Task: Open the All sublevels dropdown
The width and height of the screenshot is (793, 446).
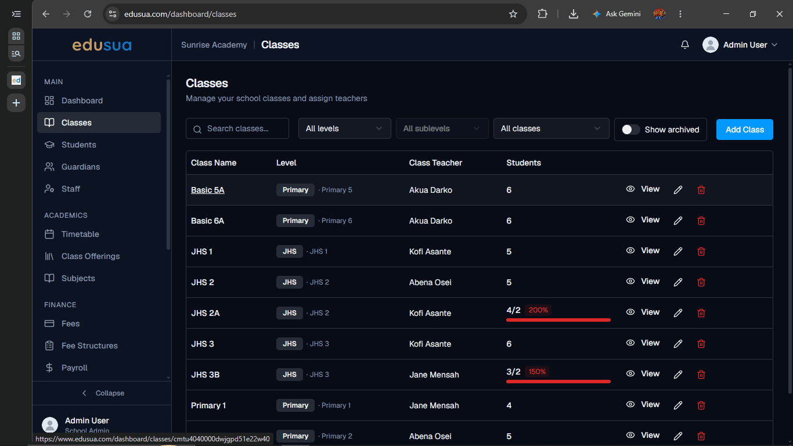Action: (x=442, y=128)
